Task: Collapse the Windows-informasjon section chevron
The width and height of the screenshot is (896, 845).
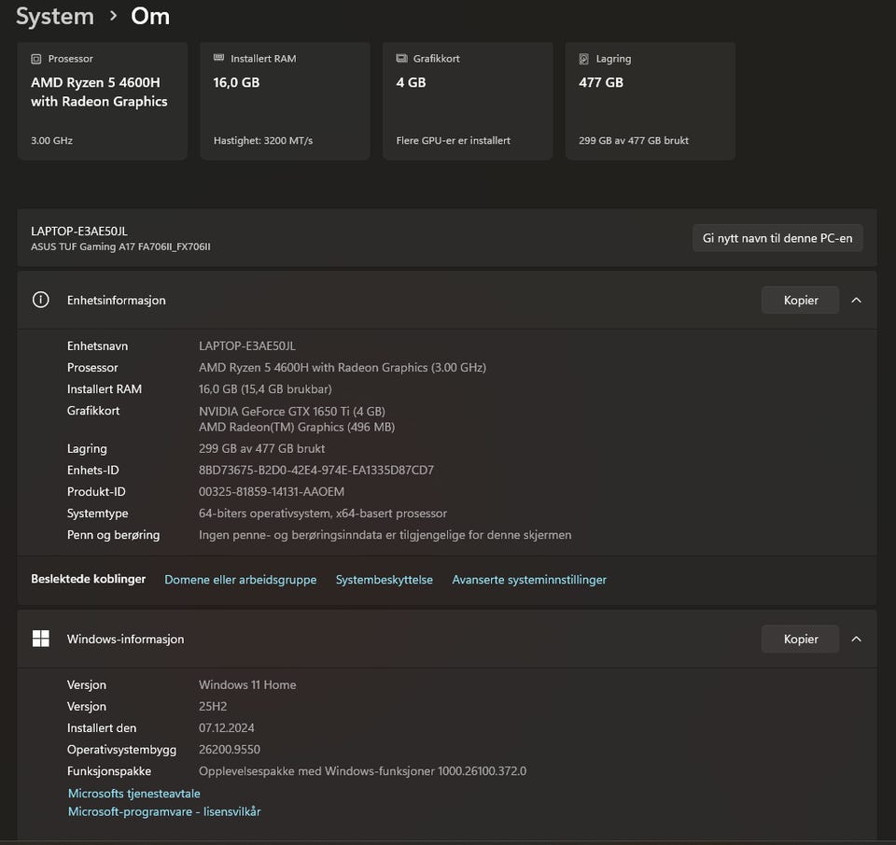Action: point(856,640)
